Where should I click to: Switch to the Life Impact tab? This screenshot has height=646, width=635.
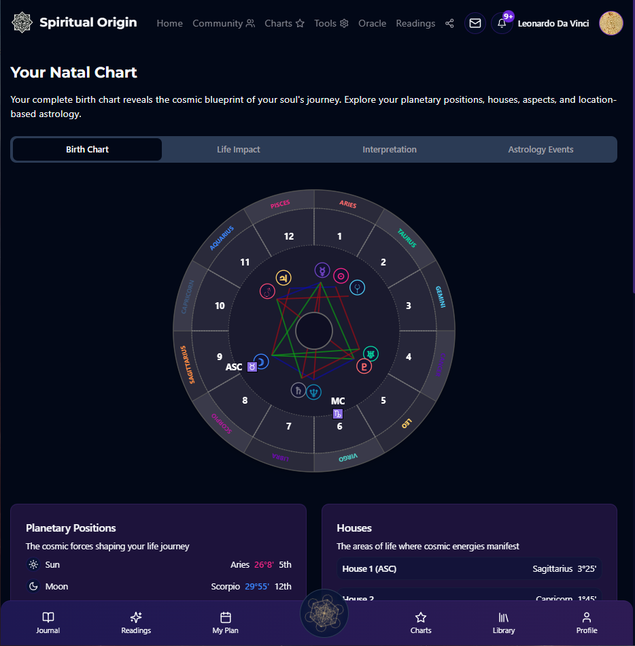[239, 149]
